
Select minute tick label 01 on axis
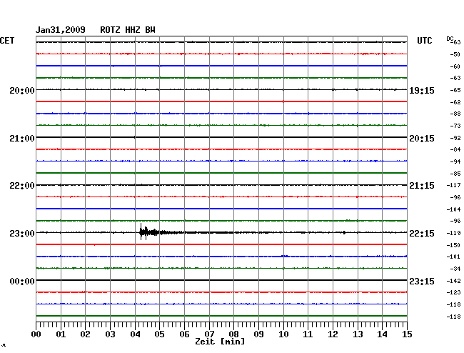coord(61,334)
